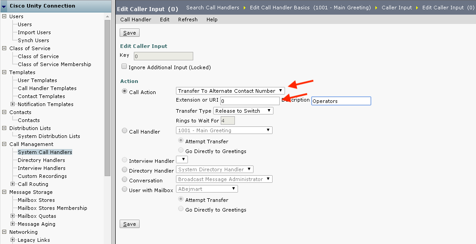Select System Call Handlers in tree

(x=45, y=152)
